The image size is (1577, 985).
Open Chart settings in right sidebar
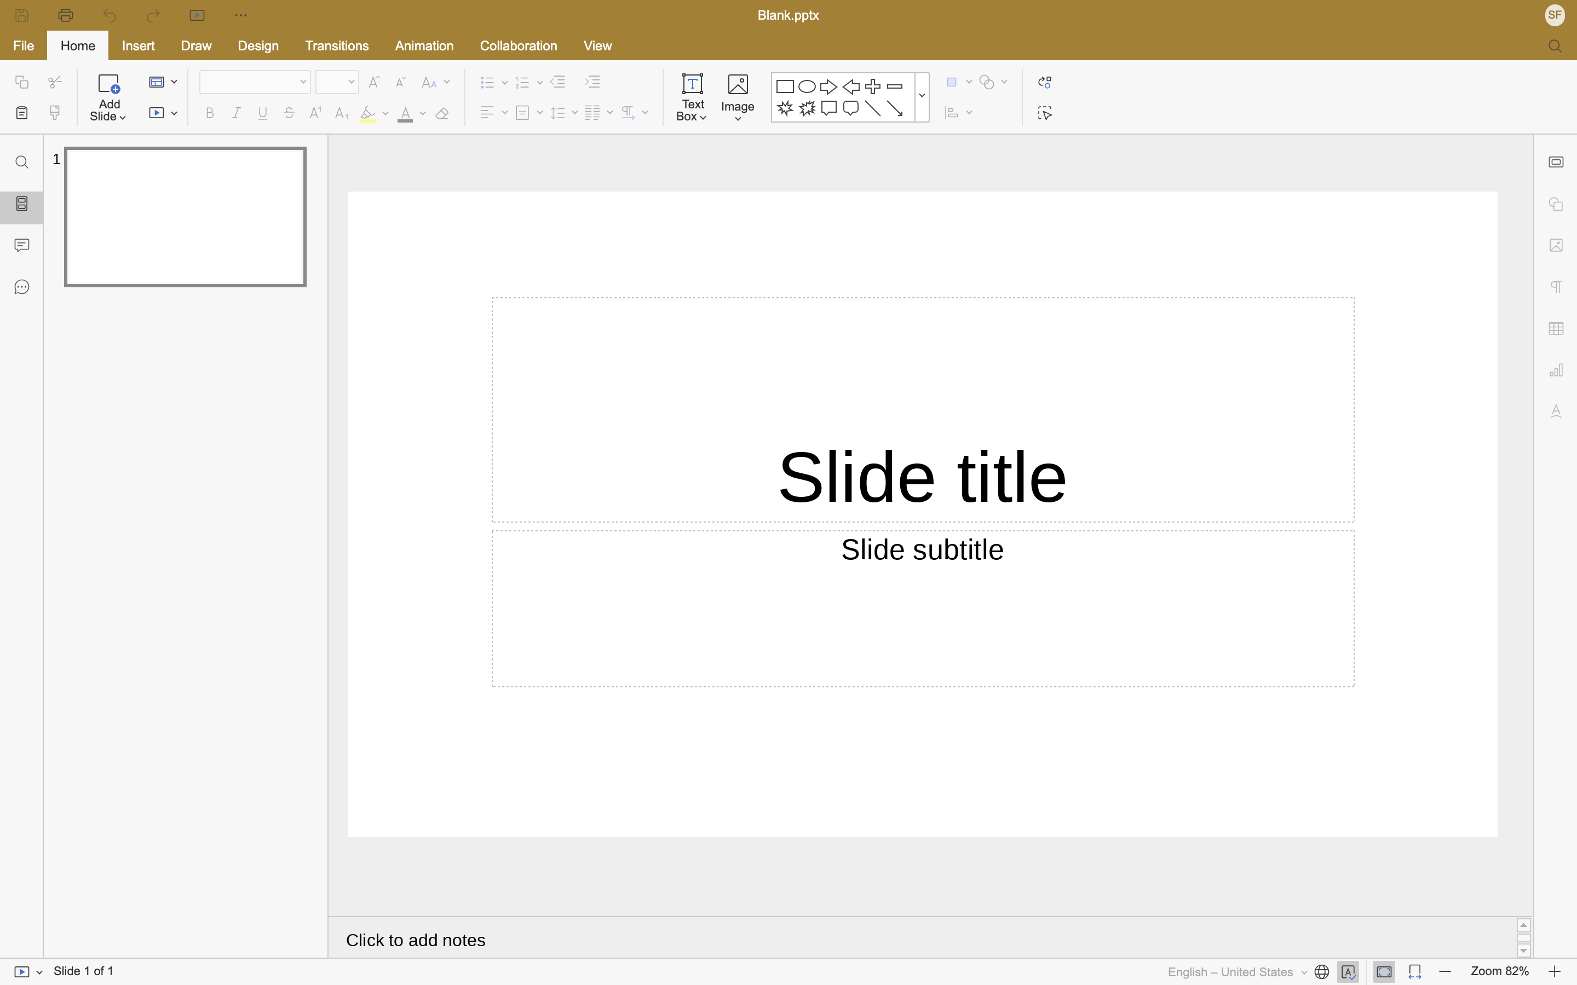[x=1556, y=370]
